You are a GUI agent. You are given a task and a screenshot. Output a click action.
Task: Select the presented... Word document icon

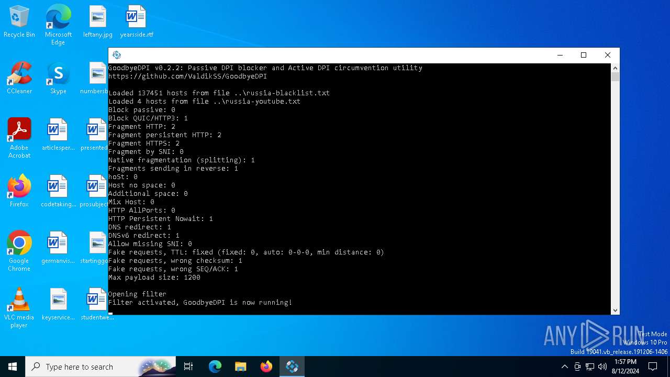(95, 135)
